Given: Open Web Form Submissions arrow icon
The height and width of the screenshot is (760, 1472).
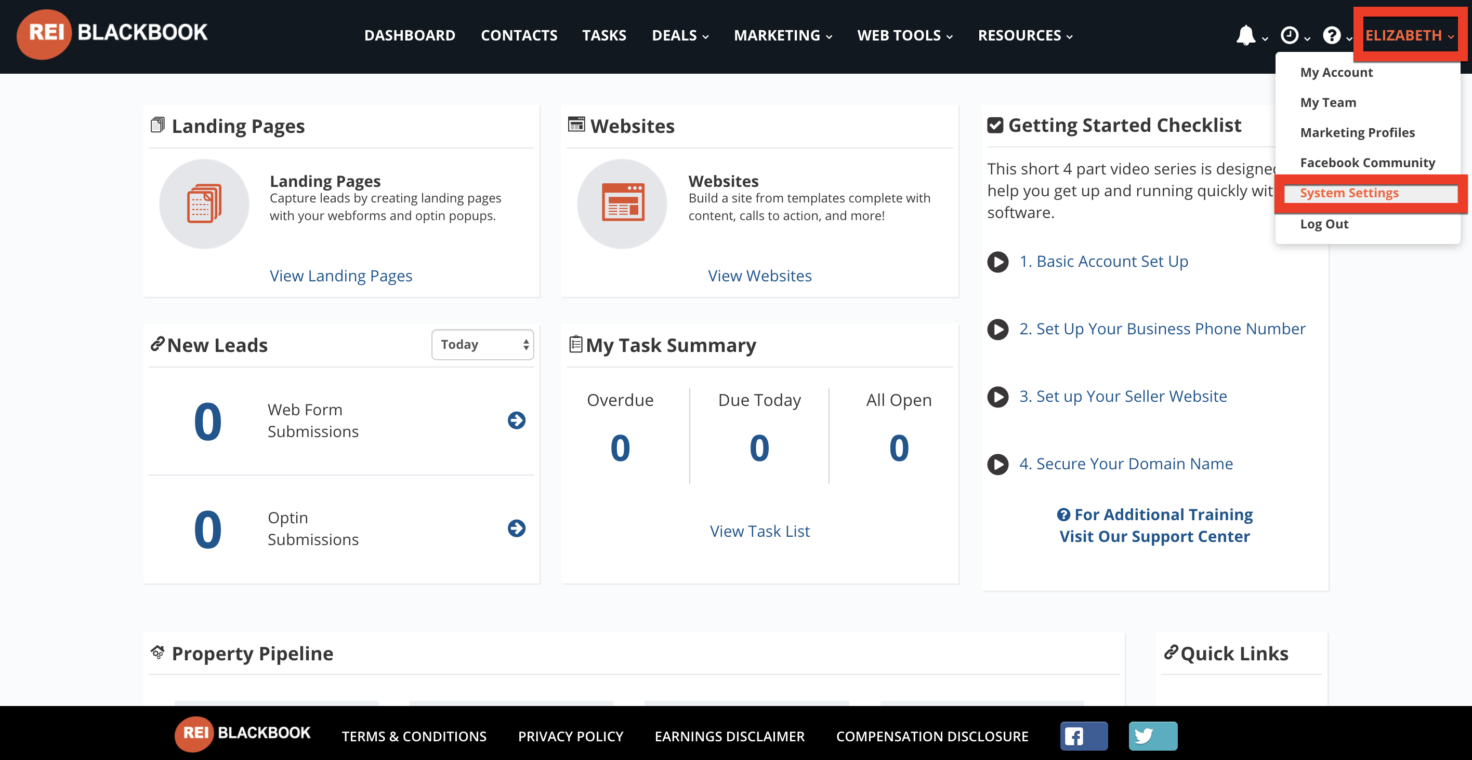Looking at the screenshot, I should (517, 420).
